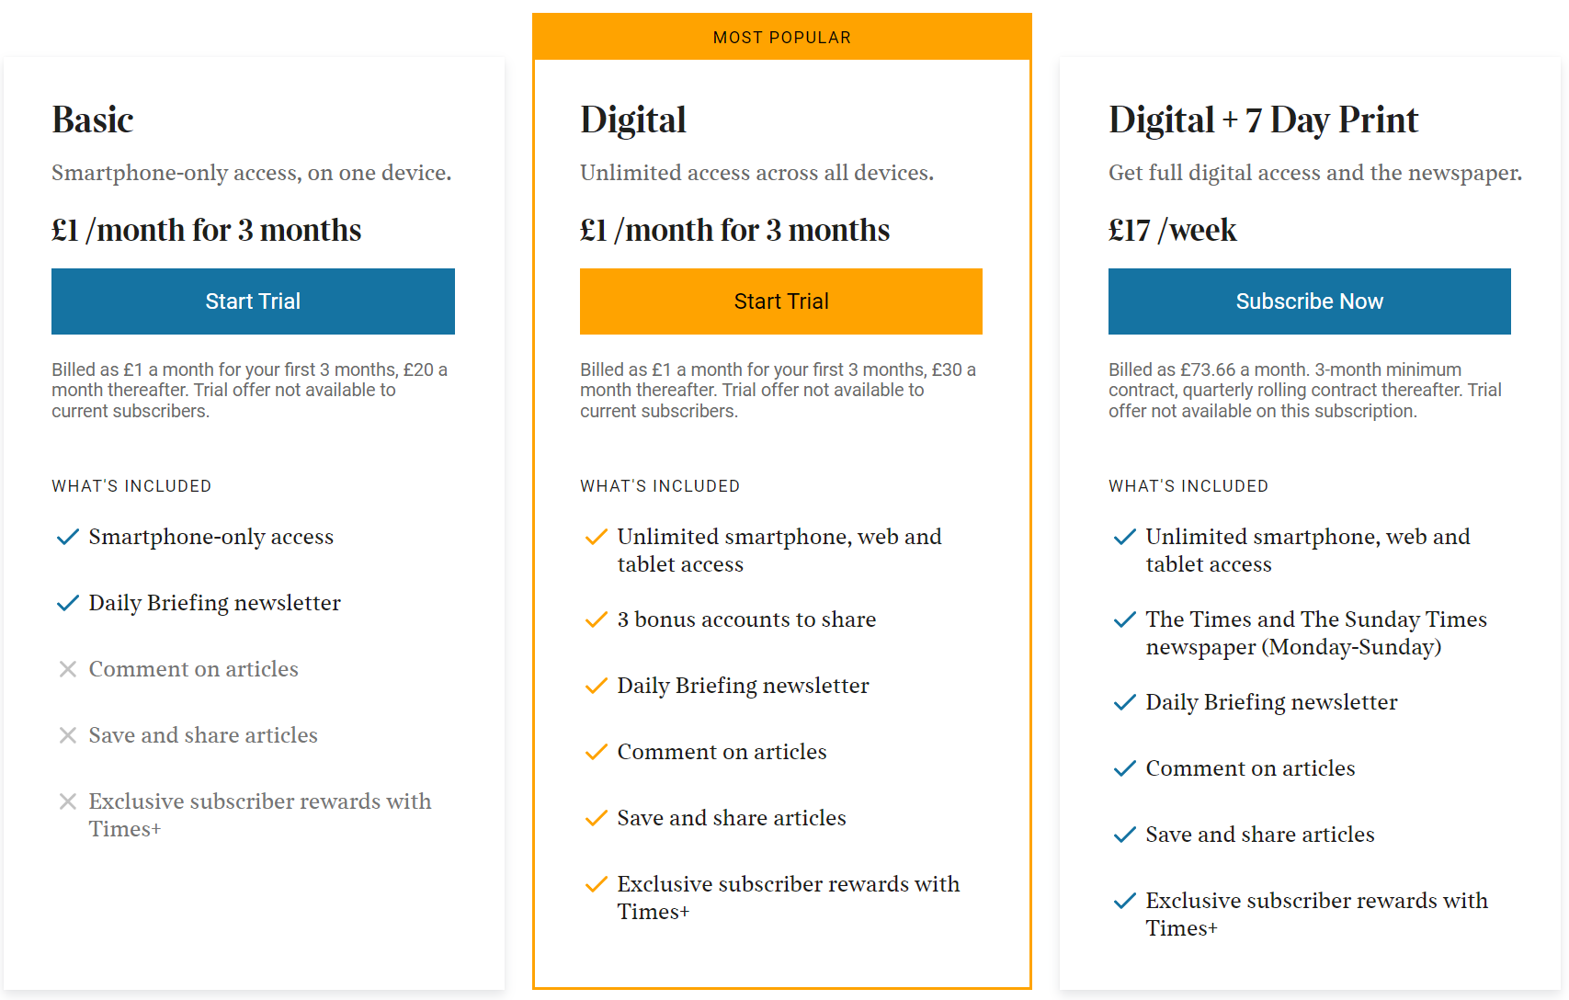Click the orange checkmark beside Digital Daily Briefing
This screenshot has width=1569, height=1000.
click(597, 686)
